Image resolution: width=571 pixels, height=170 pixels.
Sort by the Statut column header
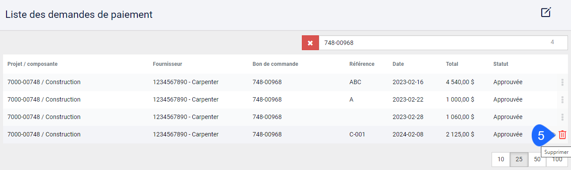[501, 64]
